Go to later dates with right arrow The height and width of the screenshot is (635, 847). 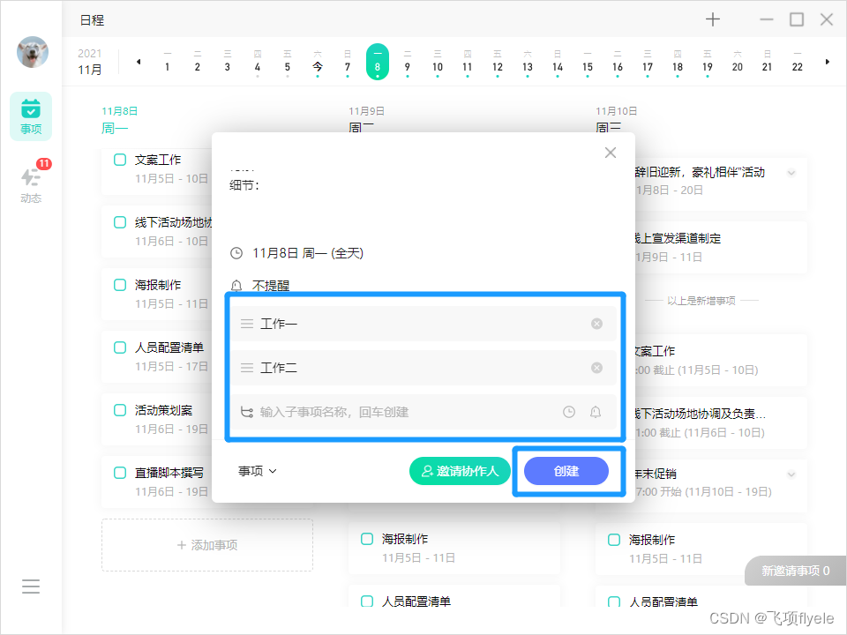[827, 62]
